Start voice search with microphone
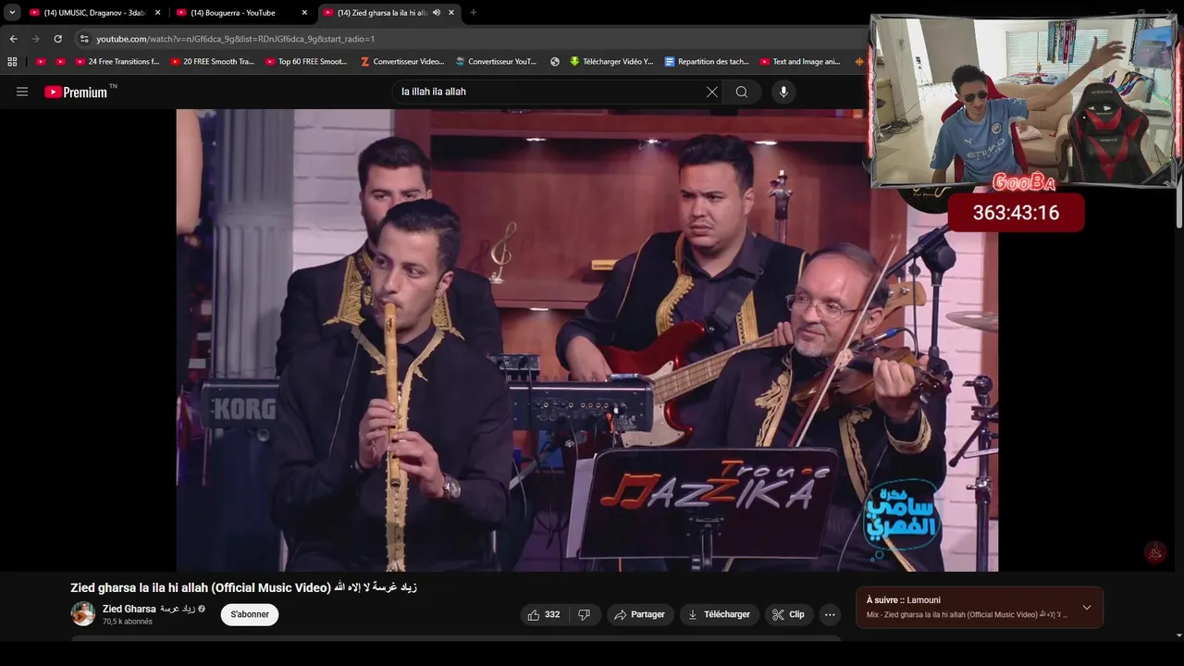 [783, 92]
